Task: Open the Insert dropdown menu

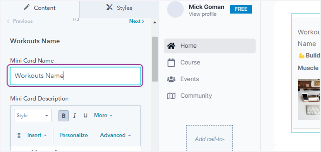Action: click(x=37, y=135)
